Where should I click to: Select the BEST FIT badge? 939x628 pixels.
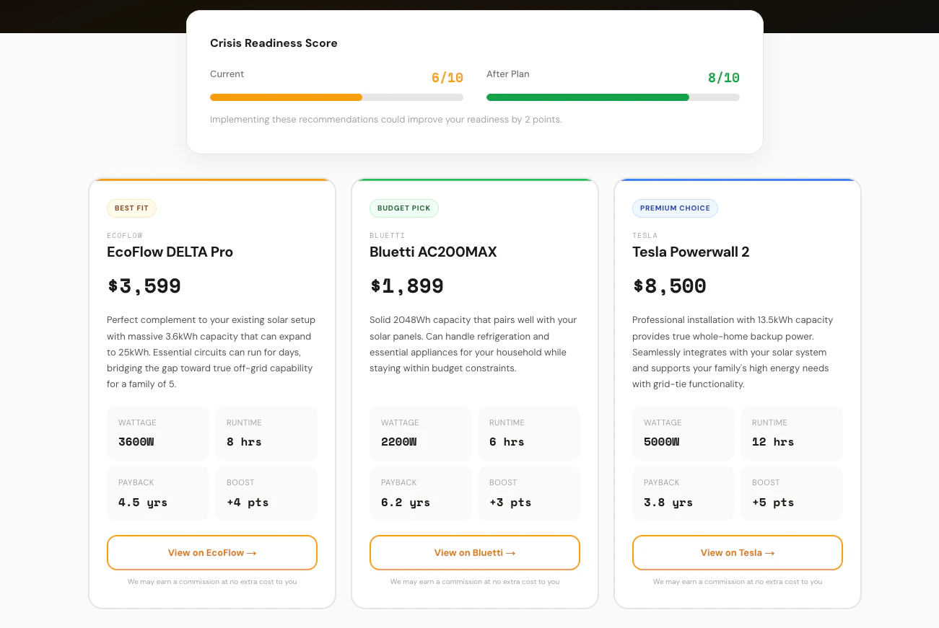[x=131, y=208]
